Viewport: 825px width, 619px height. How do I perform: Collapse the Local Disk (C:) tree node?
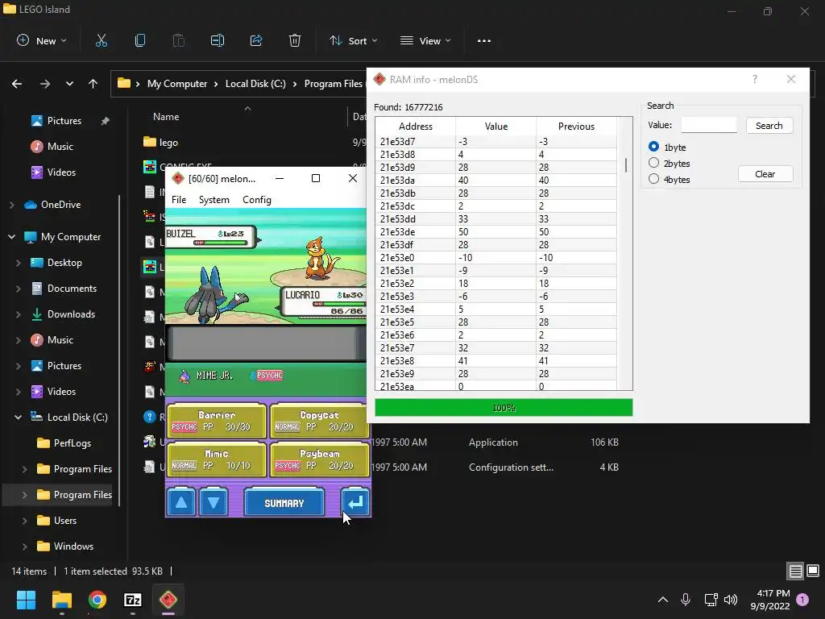(x=19, y=417)
